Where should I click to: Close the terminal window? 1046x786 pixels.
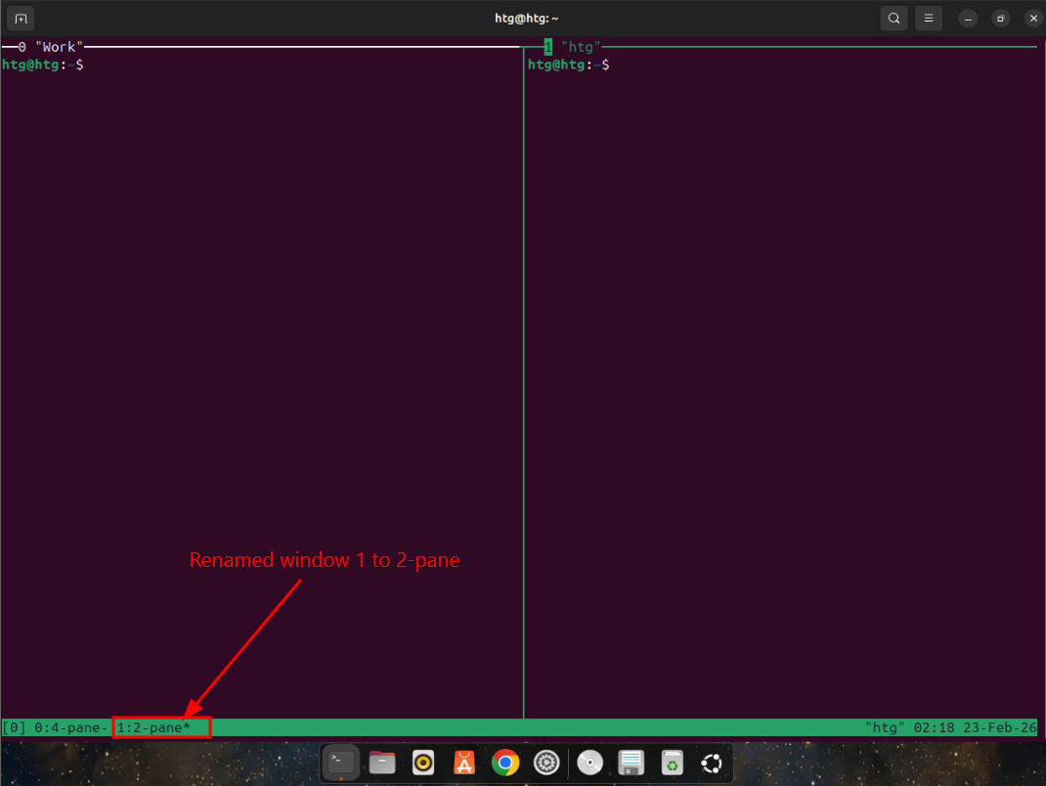[x=1033, y=19]
